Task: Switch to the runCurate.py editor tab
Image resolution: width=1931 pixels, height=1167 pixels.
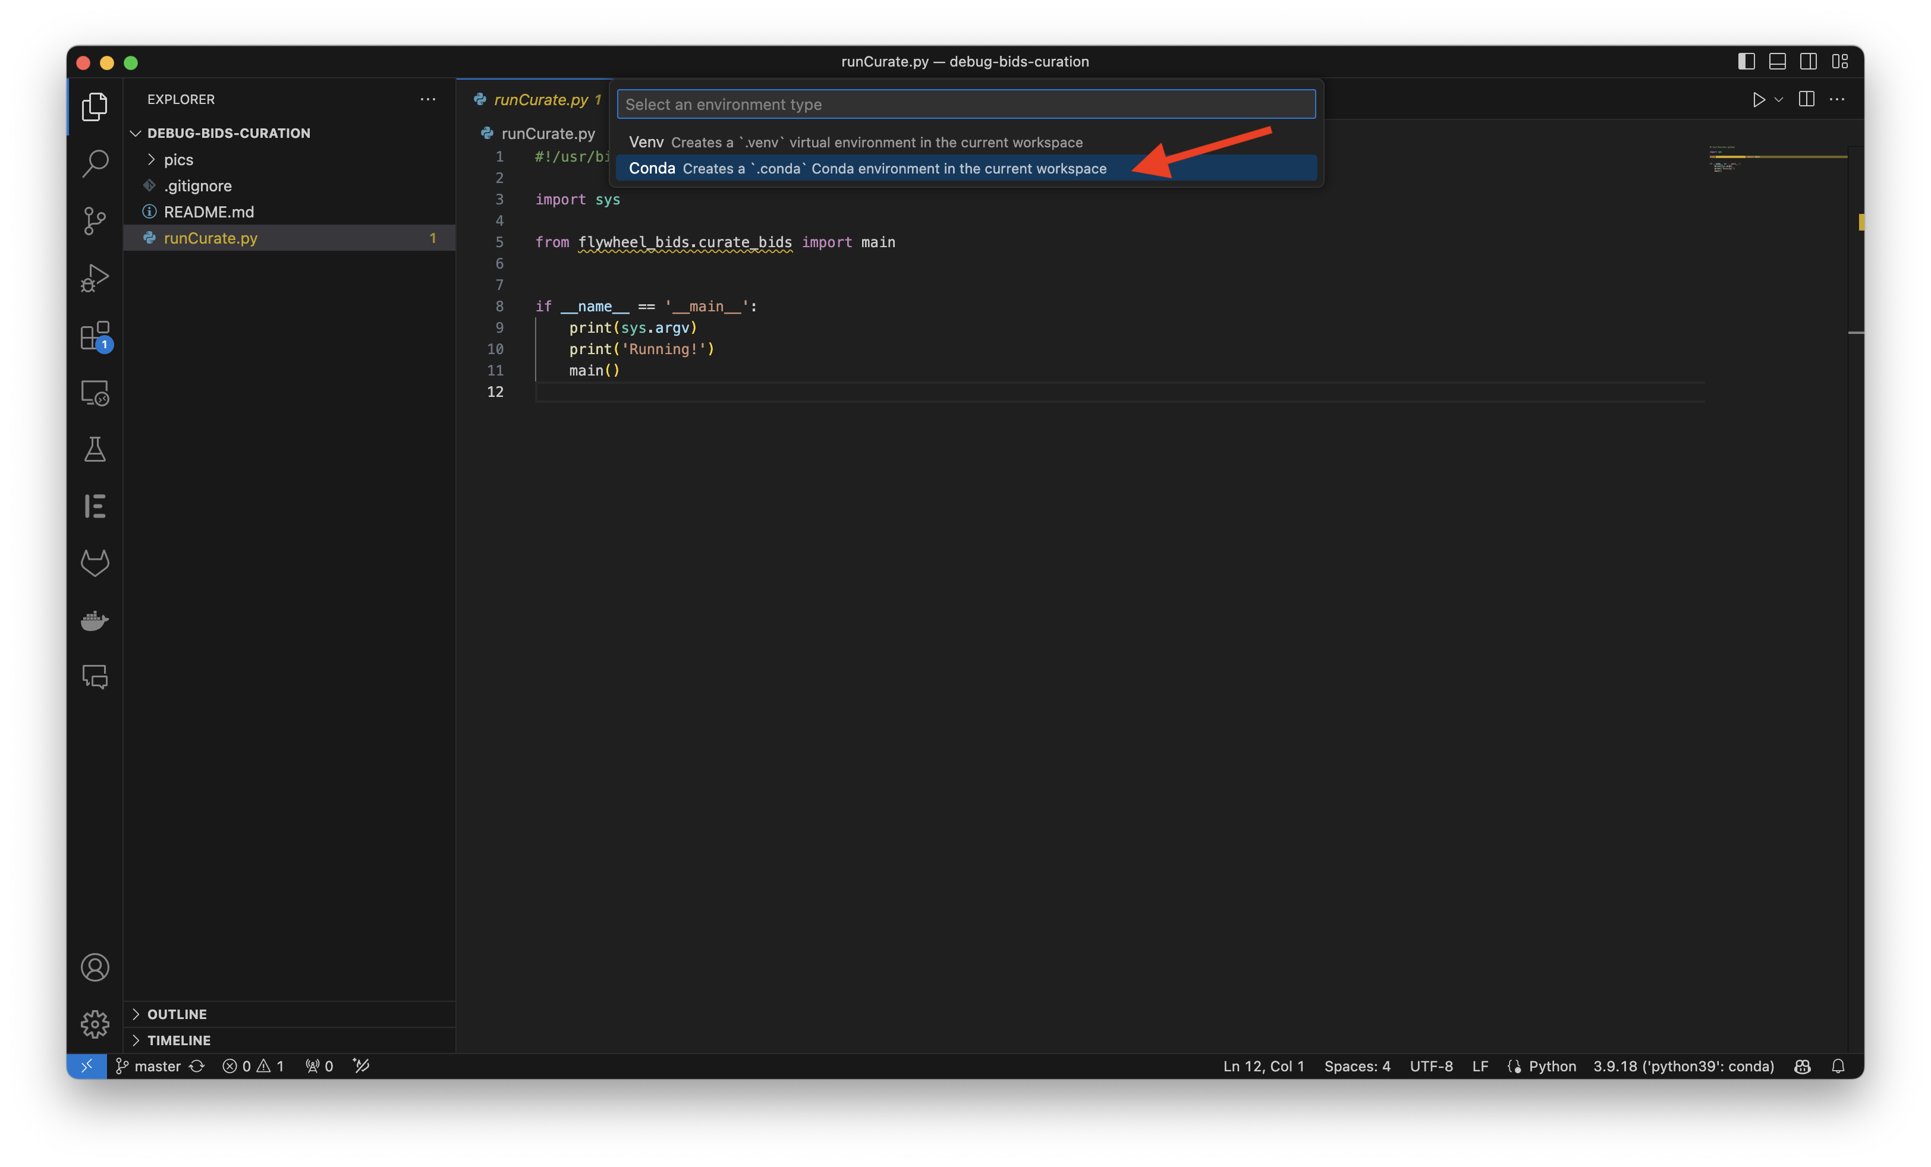Action: (x=537, y=99)
